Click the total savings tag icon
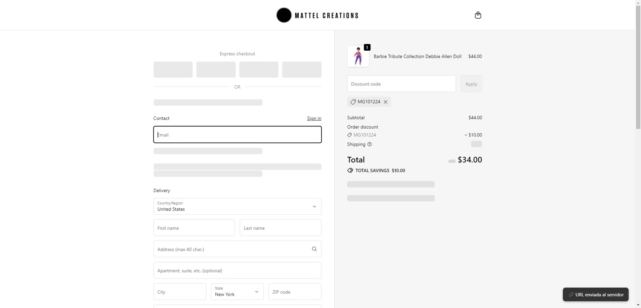The width and height of the screenshot is (641, 308). (x=350, y=170)
